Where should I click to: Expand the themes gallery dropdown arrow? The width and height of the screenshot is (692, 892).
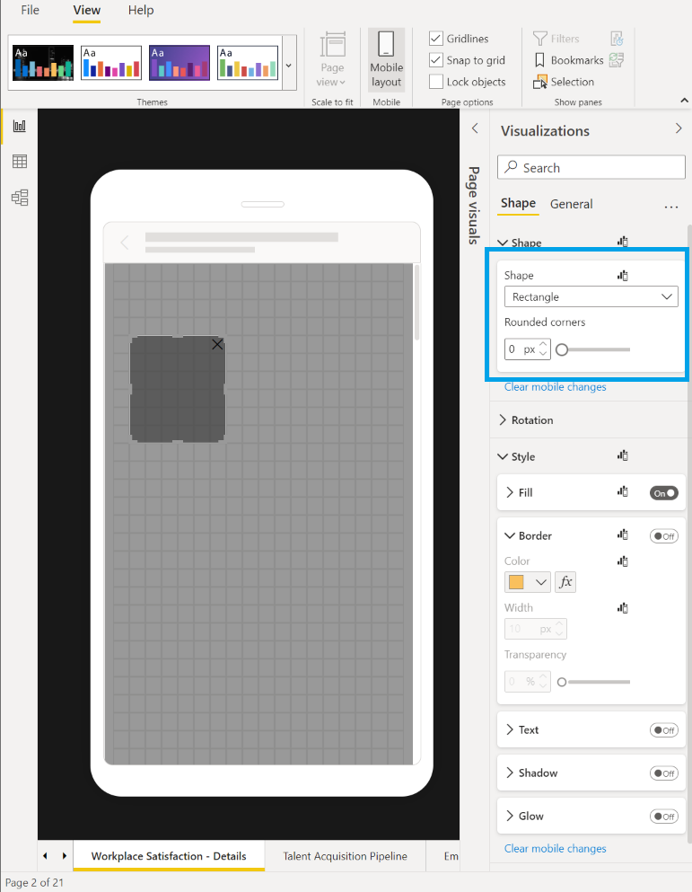tap(288, 65)
